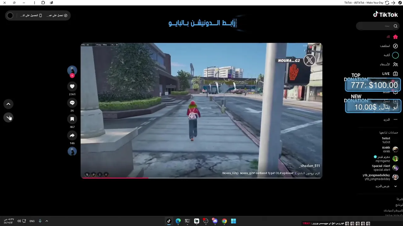Go to the next video with down chevron
The width and height of the screenshot is (403, 226).
click(9, 117)
